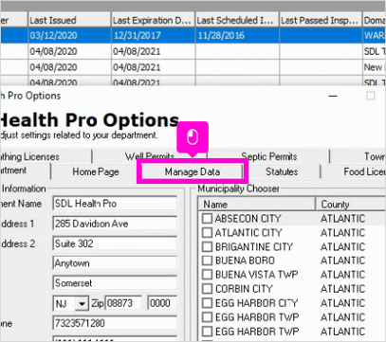Open the Town tab on the far right

[x=358, y=156]
